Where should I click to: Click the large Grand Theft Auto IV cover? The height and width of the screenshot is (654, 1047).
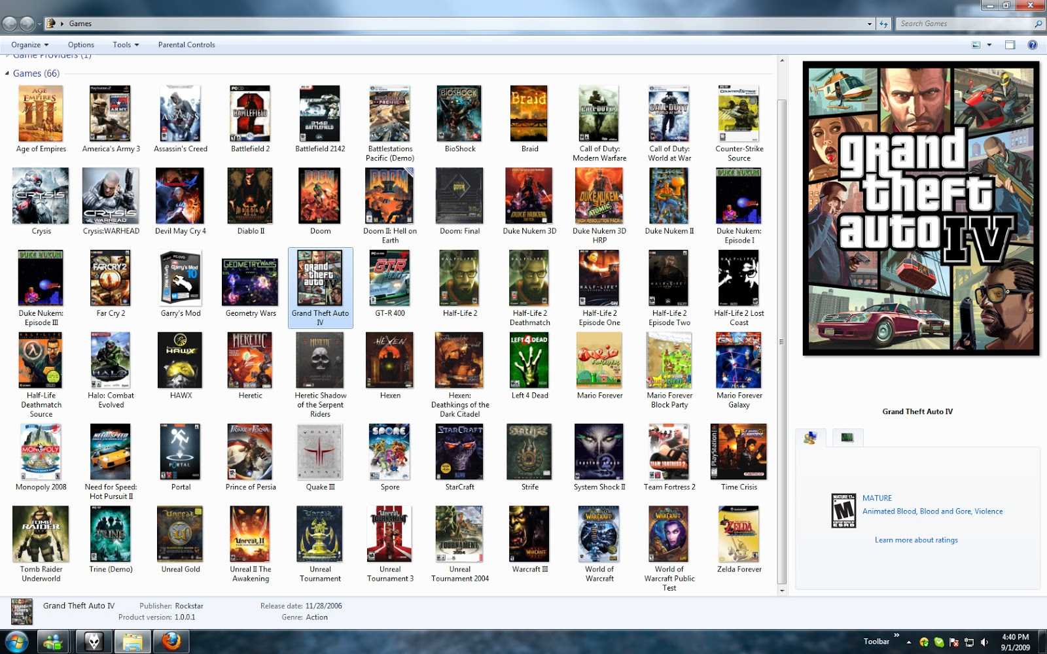(921, 209)
